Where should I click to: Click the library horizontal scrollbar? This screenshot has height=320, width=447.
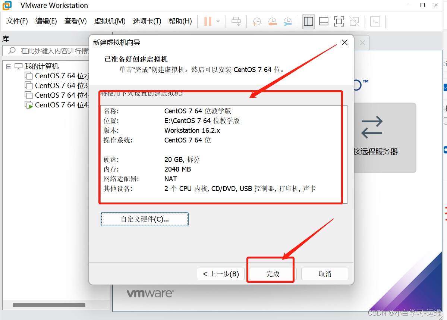point(49,305)
